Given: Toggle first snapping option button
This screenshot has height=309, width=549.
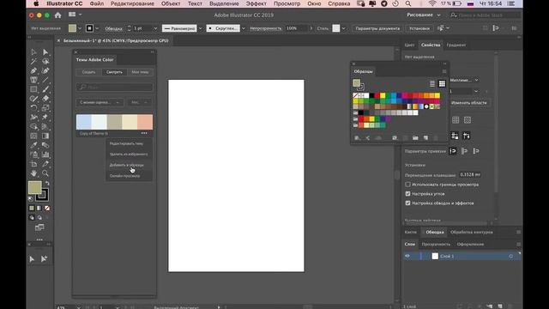Looking at the screenshot, I should (453, 151).
